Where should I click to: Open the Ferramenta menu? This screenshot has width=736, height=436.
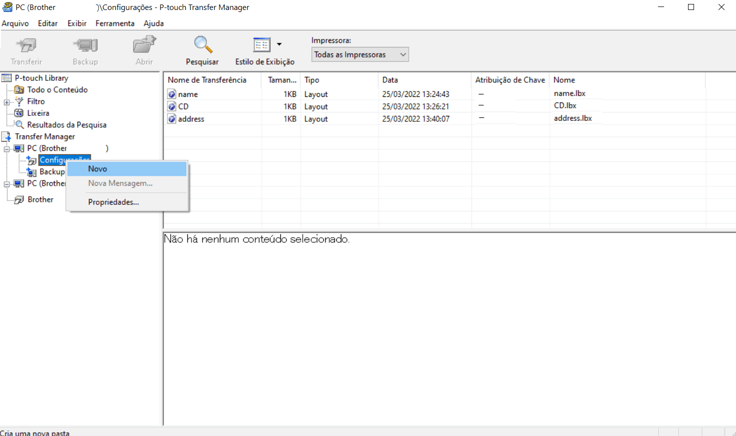115,23
